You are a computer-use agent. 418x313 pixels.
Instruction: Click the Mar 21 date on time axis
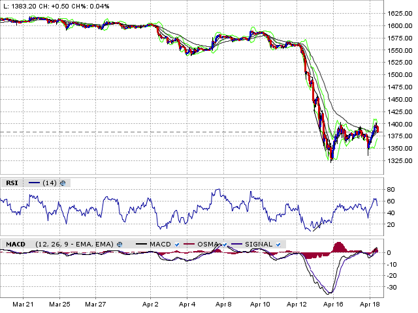tap(24, 305)
